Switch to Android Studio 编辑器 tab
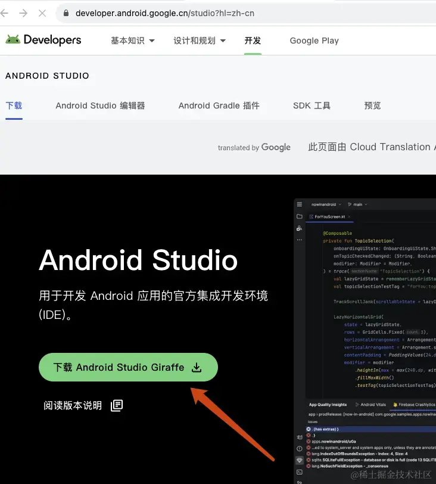Screen dimensions: 436x484 click(100, 106)
